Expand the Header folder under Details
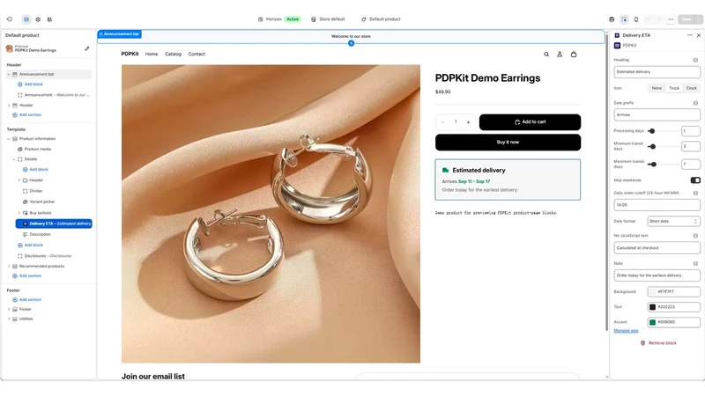 [19, 180]
